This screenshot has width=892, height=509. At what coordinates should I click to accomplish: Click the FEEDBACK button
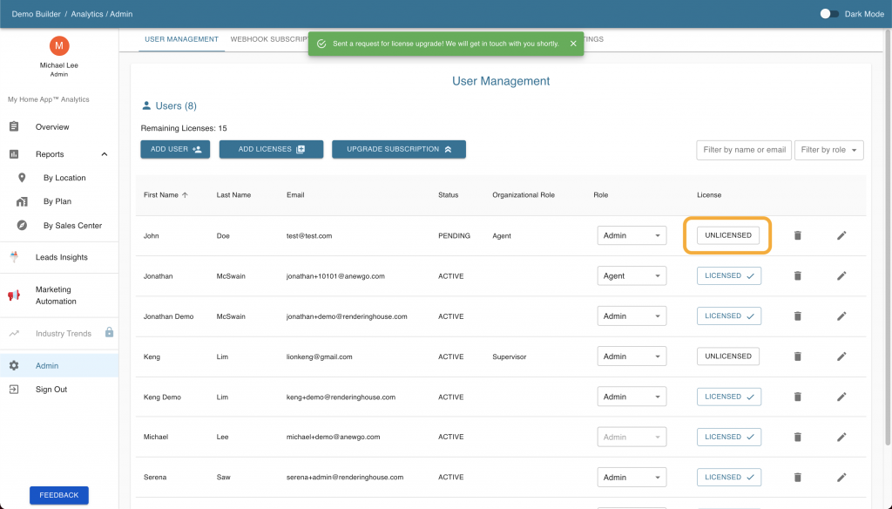point(59,495)
